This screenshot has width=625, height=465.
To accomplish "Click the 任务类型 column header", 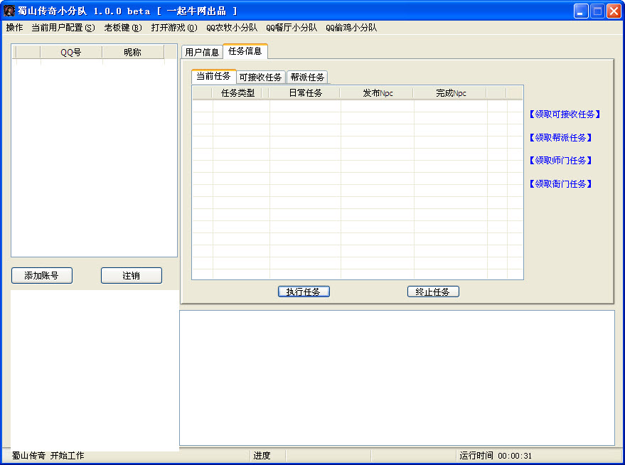I will 238,93.
